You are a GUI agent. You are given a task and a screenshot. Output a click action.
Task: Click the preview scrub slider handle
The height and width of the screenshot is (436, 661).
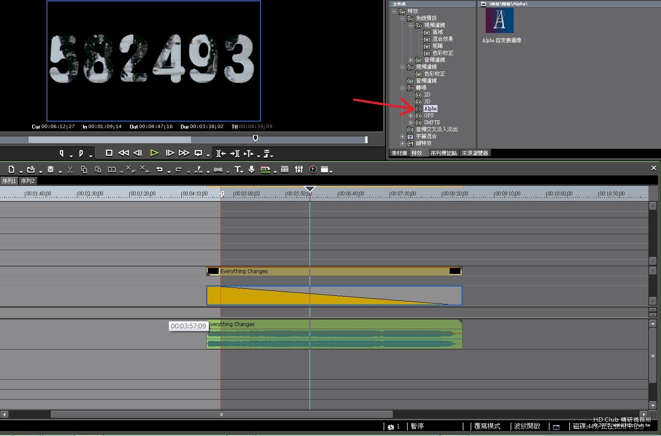(x=255, y=138)
